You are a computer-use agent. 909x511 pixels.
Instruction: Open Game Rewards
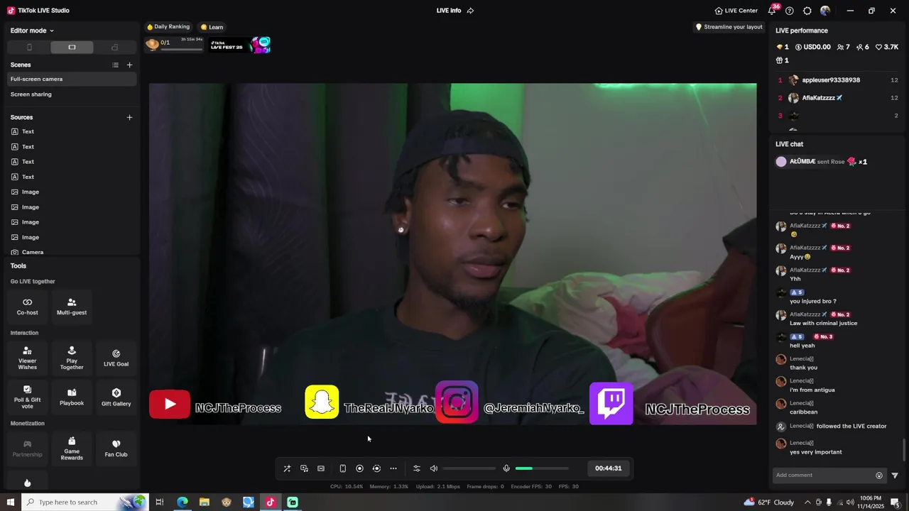pos(72,448)
